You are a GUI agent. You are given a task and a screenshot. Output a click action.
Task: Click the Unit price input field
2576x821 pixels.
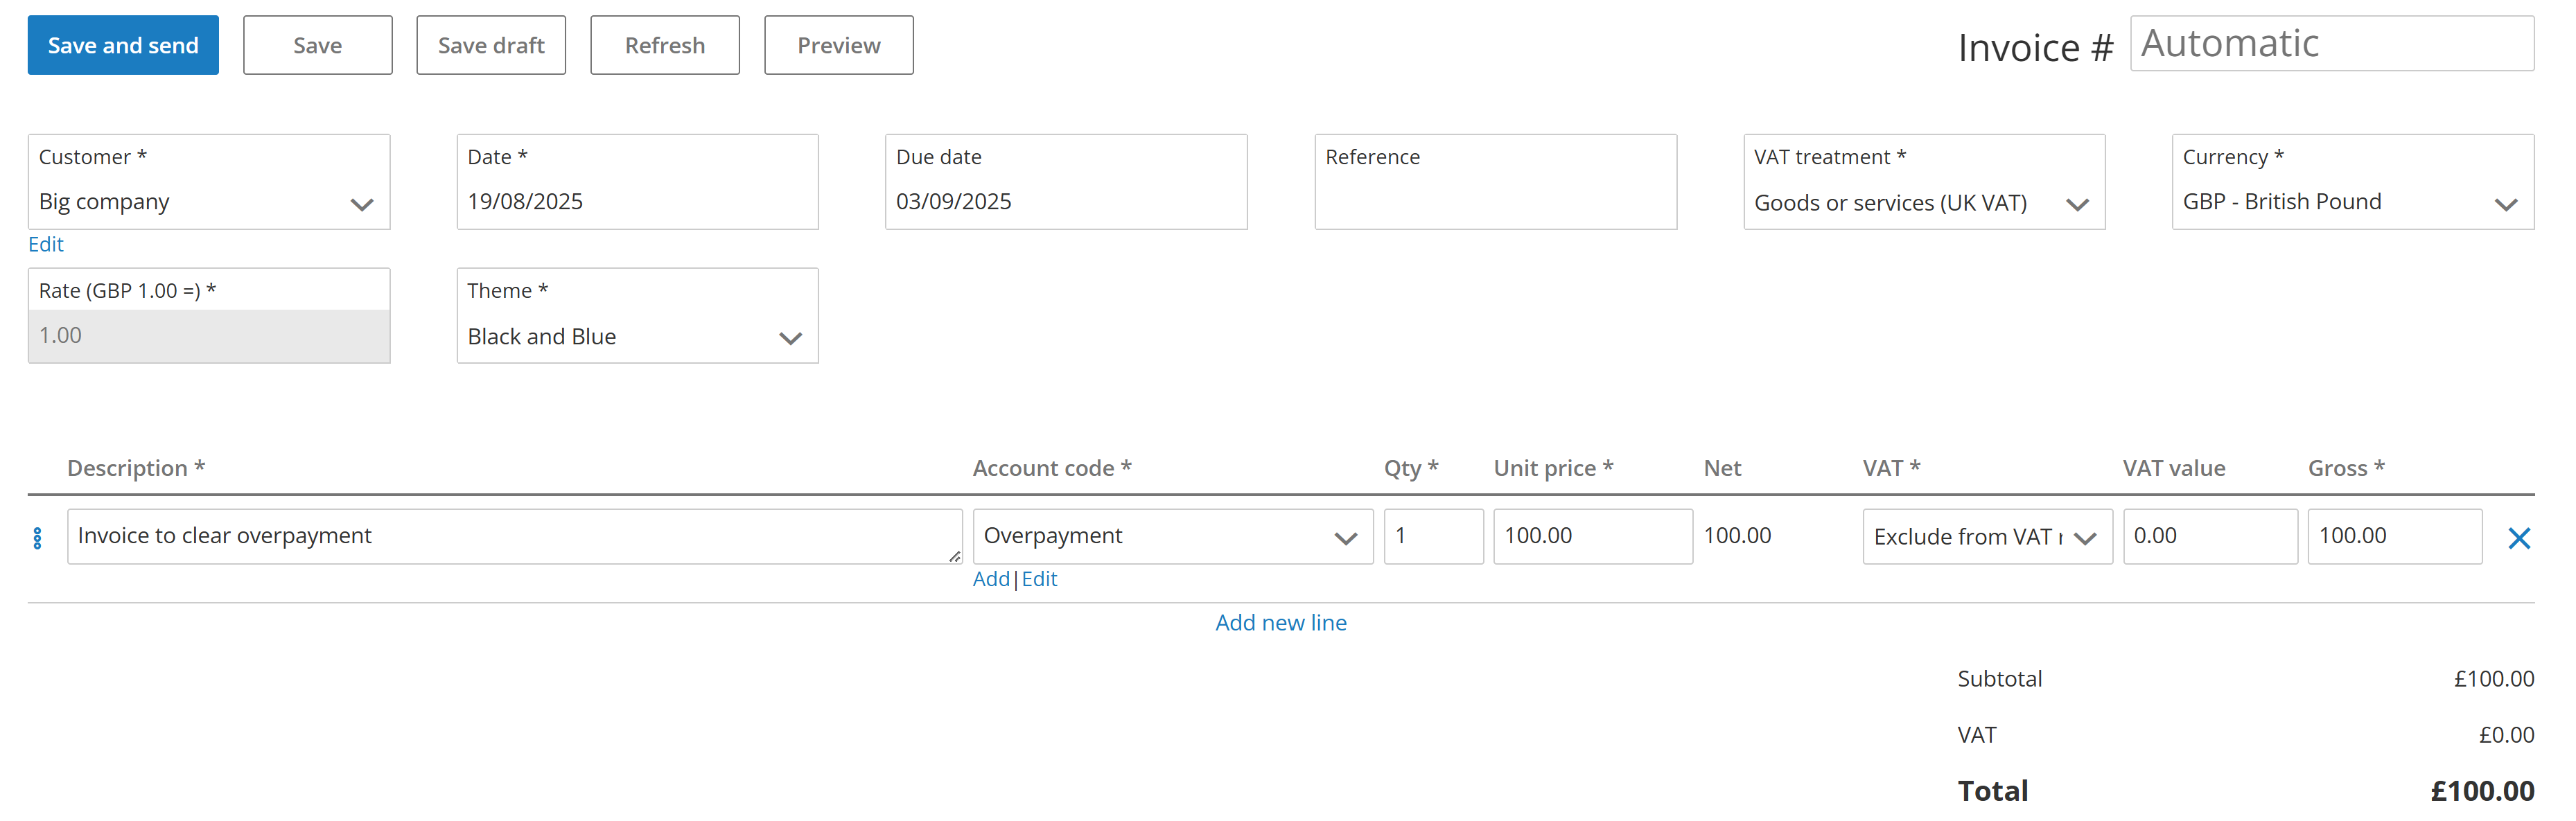click(x=1591, y=537)
